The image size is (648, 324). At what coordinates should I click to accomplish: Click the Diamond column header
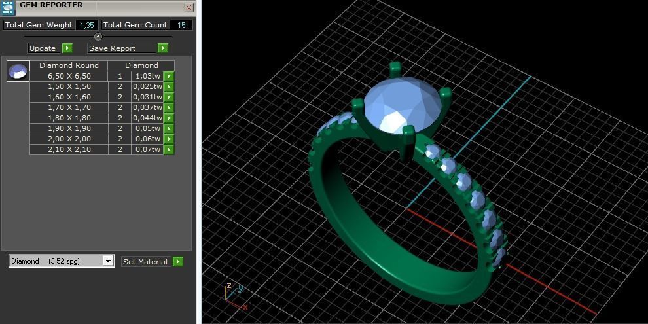coord(141,65)
